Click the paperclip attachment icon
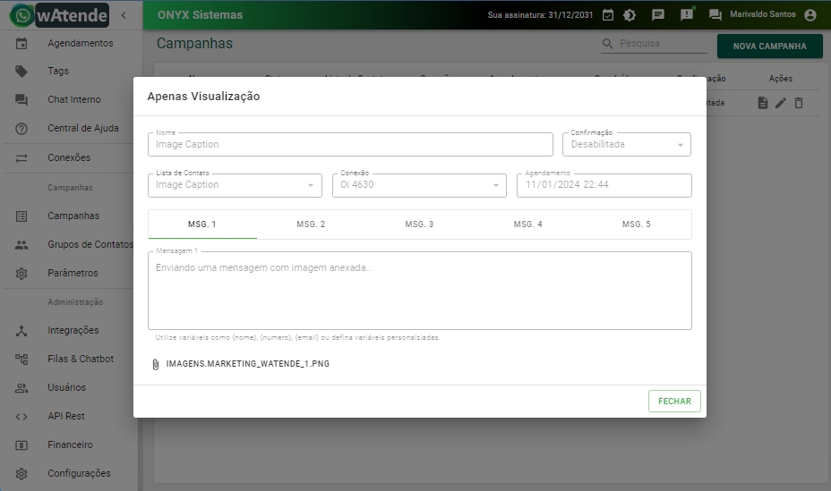The image size is (831, 491). (155, 365)
